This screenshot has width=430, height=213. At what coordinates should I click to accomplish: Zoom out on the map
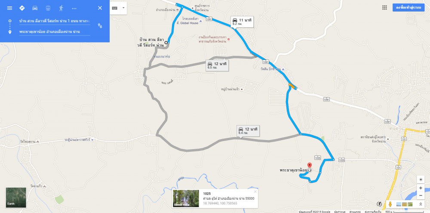pos(421,195)
